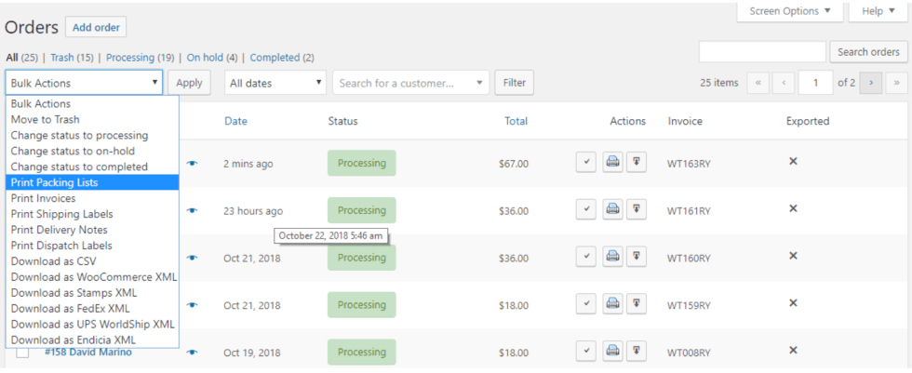Screen dimensions: 912x373
Task: Click exported X mark for WT160RY
Action: coord(792,255)
